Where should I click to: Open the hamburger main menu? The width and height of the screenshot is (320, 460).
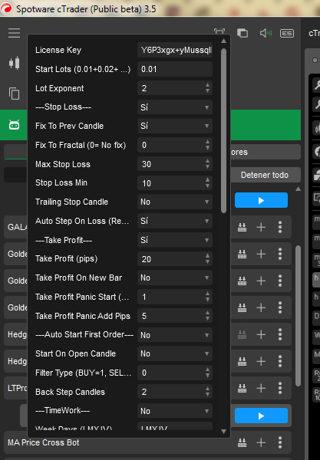click(14, 33)
